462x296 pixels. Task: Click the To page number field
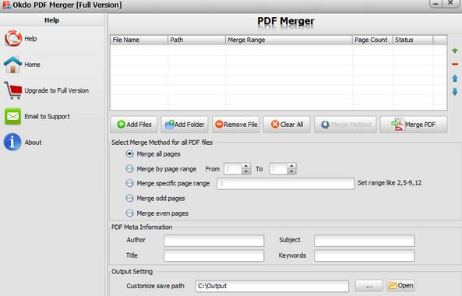(278, 169)
